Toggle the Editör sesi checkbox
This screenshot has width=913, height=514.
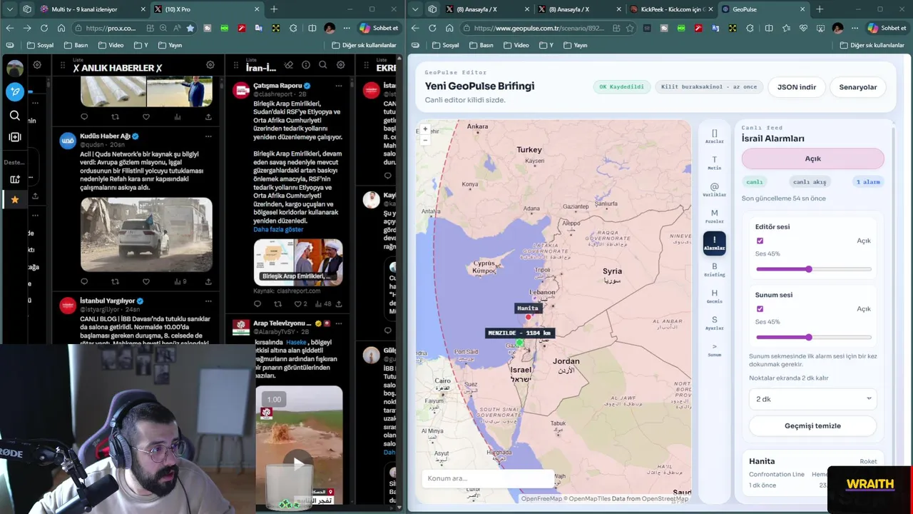coord(760,241)
